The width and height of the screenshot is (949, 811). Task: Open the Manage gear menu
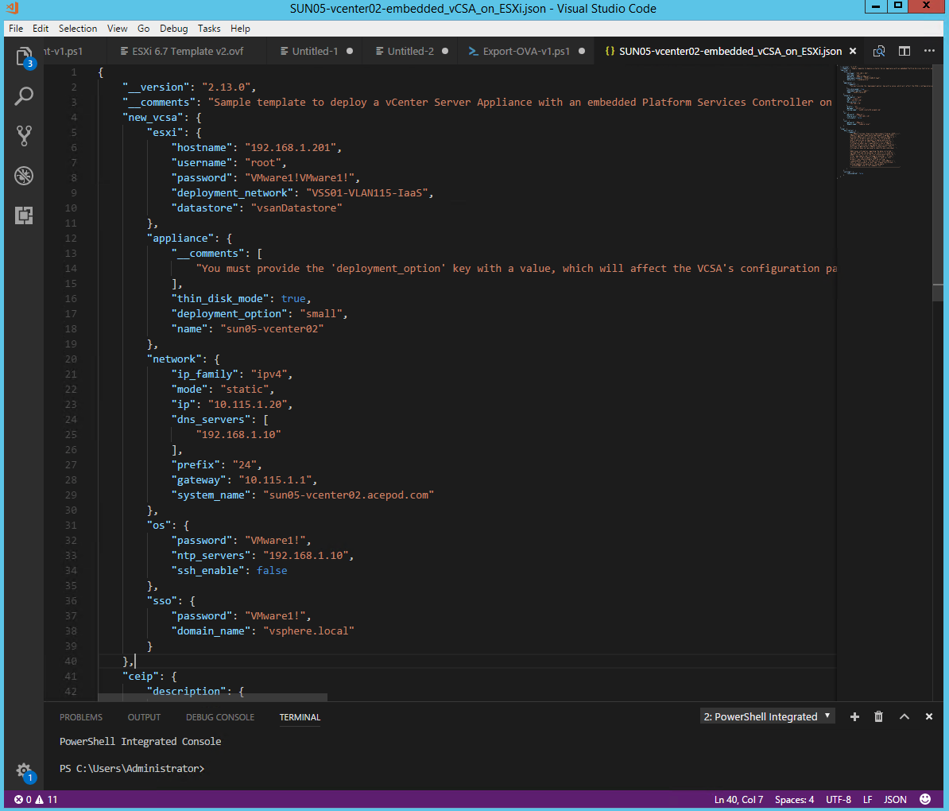(x=24, y=771)
